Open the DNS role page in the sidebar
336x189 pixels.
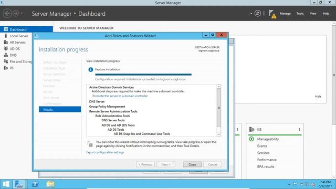click(x=13, y=55)
